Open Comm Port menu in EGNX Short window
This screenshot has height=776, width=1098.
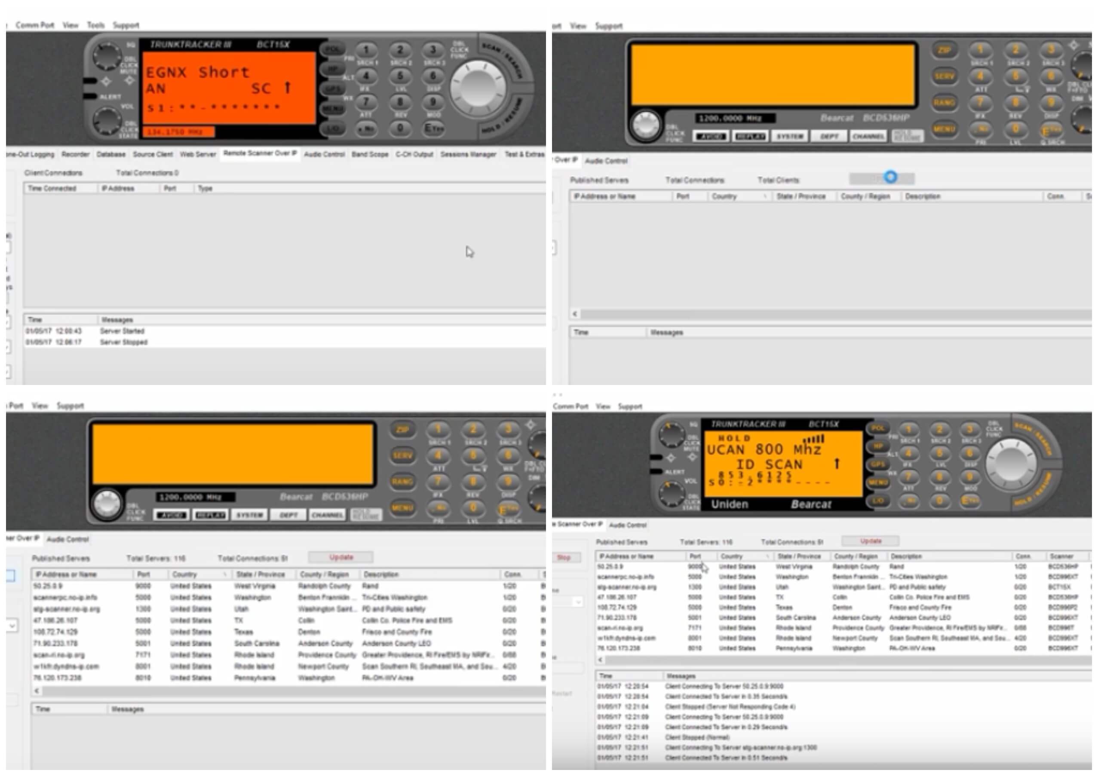coord(35,25)
